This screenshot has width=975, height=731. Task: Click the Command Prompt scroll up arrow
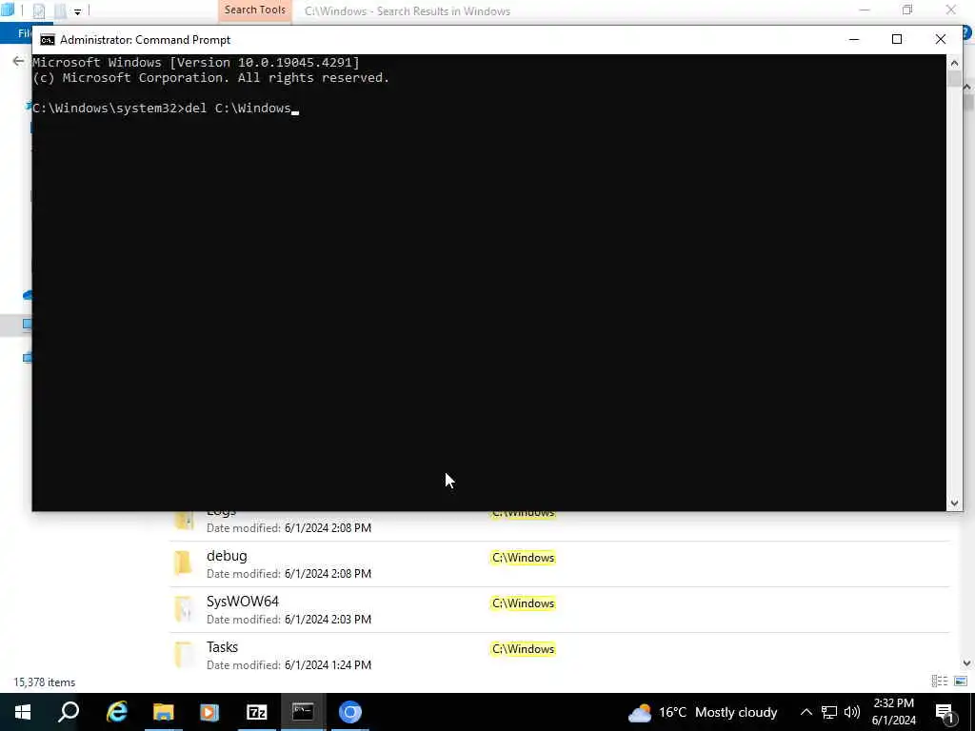954,62
